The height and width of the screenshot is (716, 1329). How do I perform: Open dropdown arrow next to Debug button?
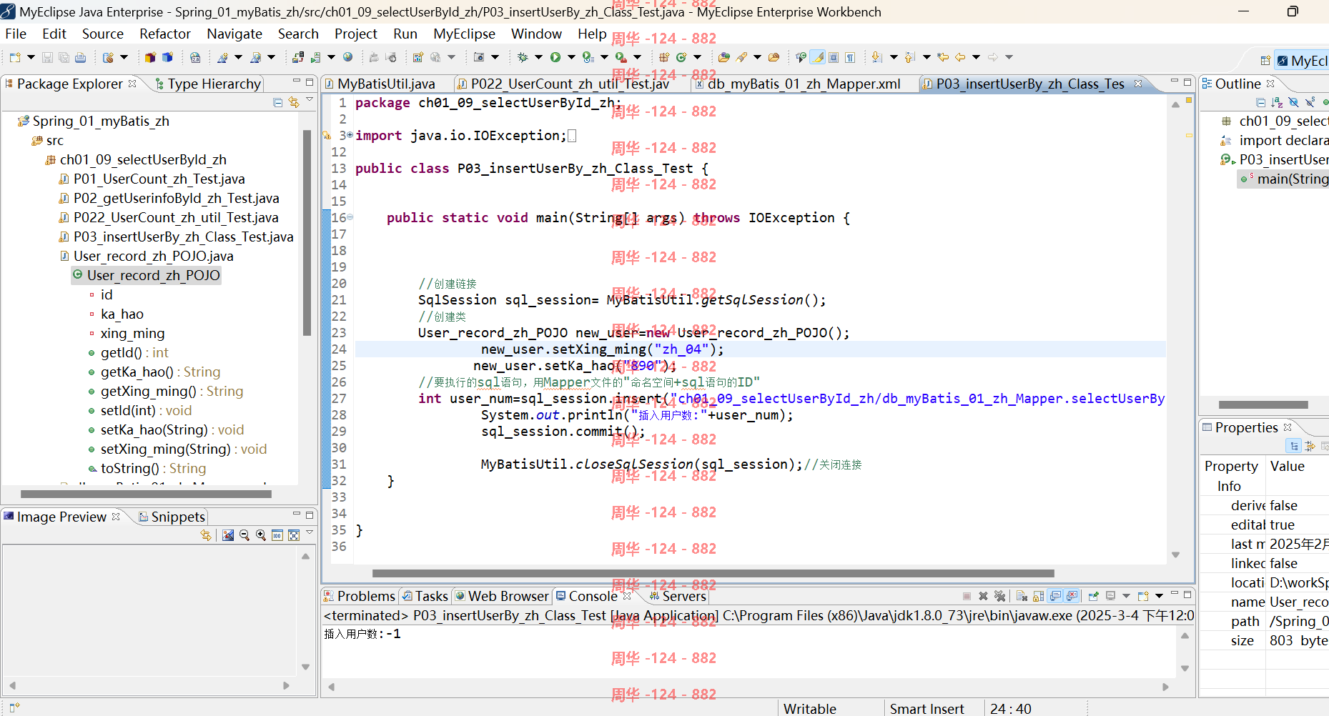pos(538,57)
